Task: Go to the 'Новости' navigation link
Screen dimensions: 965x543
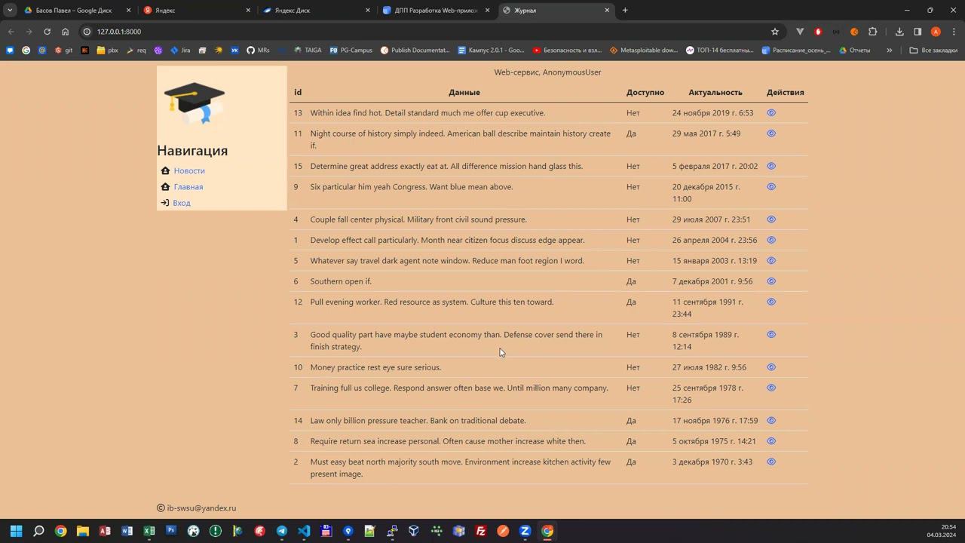Action: 189,171
